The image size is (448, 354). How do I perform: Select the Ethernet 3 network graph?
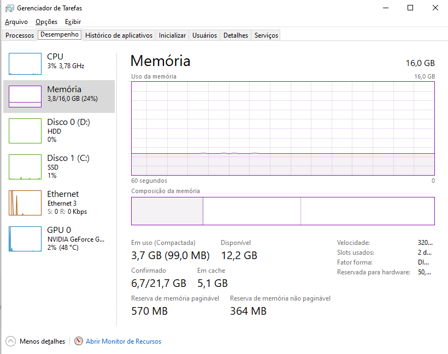[x=25, y=203]
